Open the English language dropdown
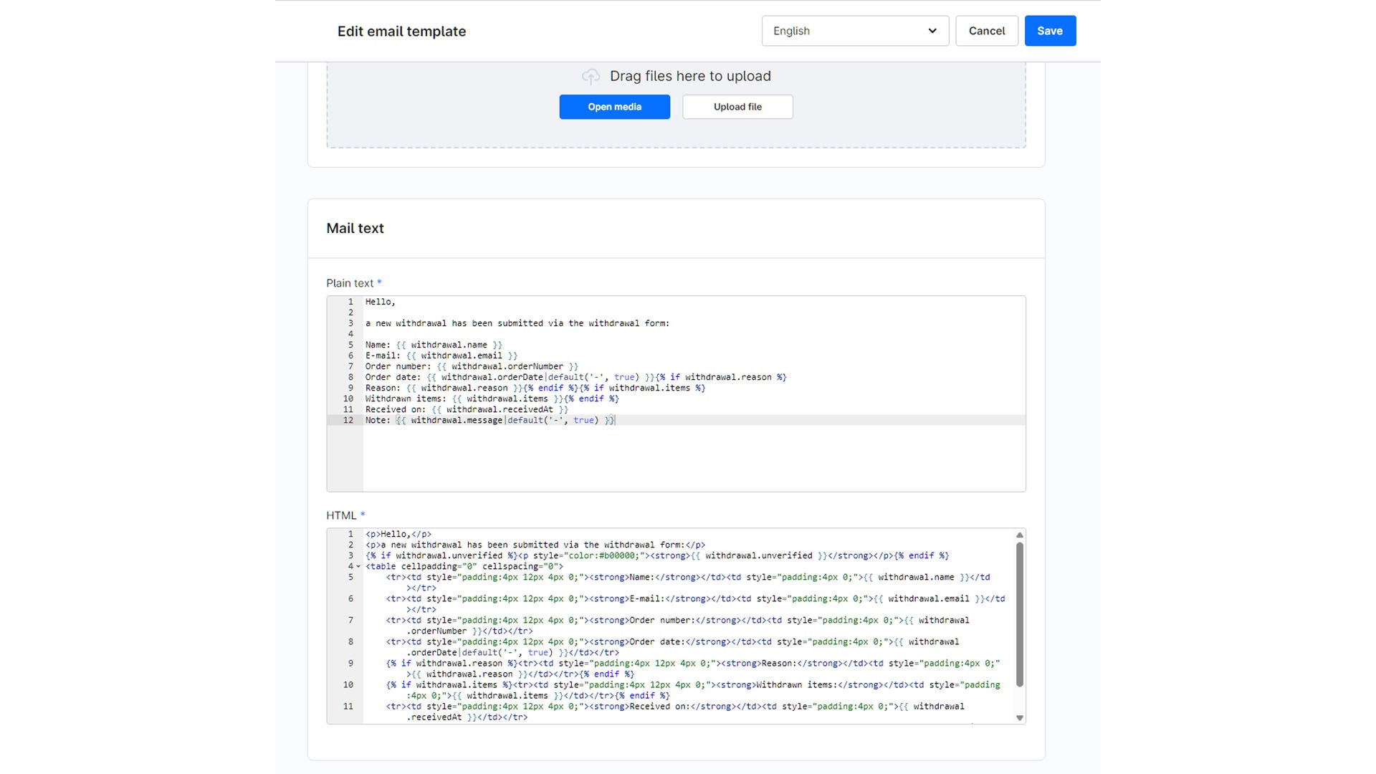The height and width of the screenshot is (774, 1376). (855, 31)
